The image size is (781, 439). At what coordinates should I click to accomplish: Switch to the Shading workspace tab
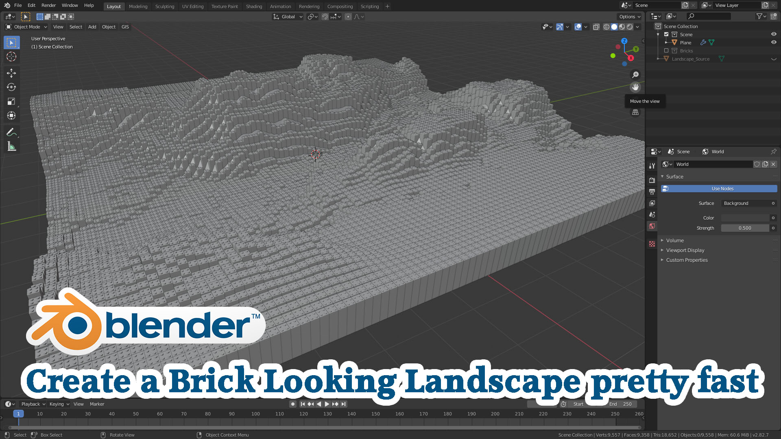coord(254,7)
